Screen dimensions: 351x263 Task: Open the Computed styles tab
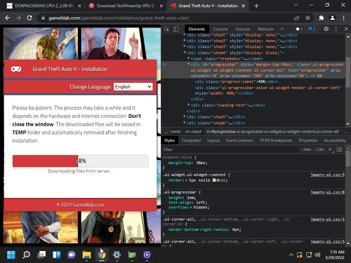pyautogui.click(x=191, y=140)
